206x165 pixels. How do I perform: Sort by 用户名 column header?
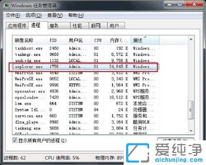click(x=79, y=40)
